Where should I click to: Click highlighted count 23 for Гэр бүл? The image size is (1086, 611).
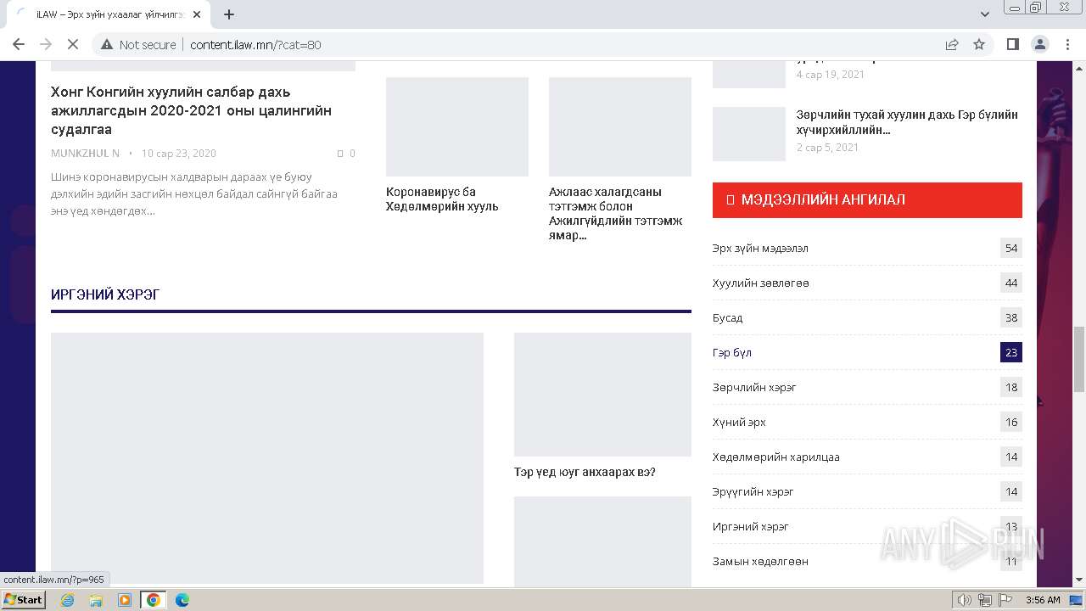[1011, 352]
